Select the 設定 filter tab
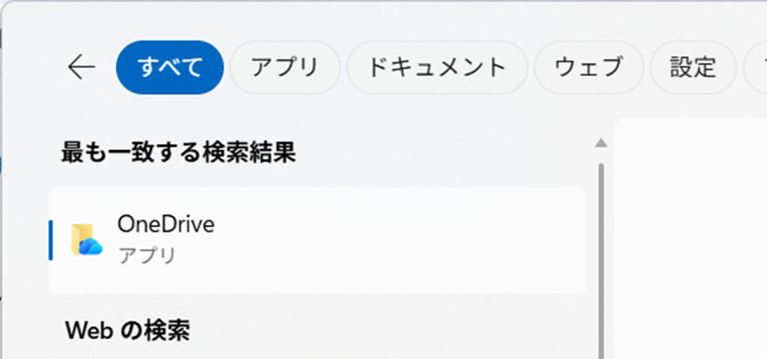 click(693, 66)
